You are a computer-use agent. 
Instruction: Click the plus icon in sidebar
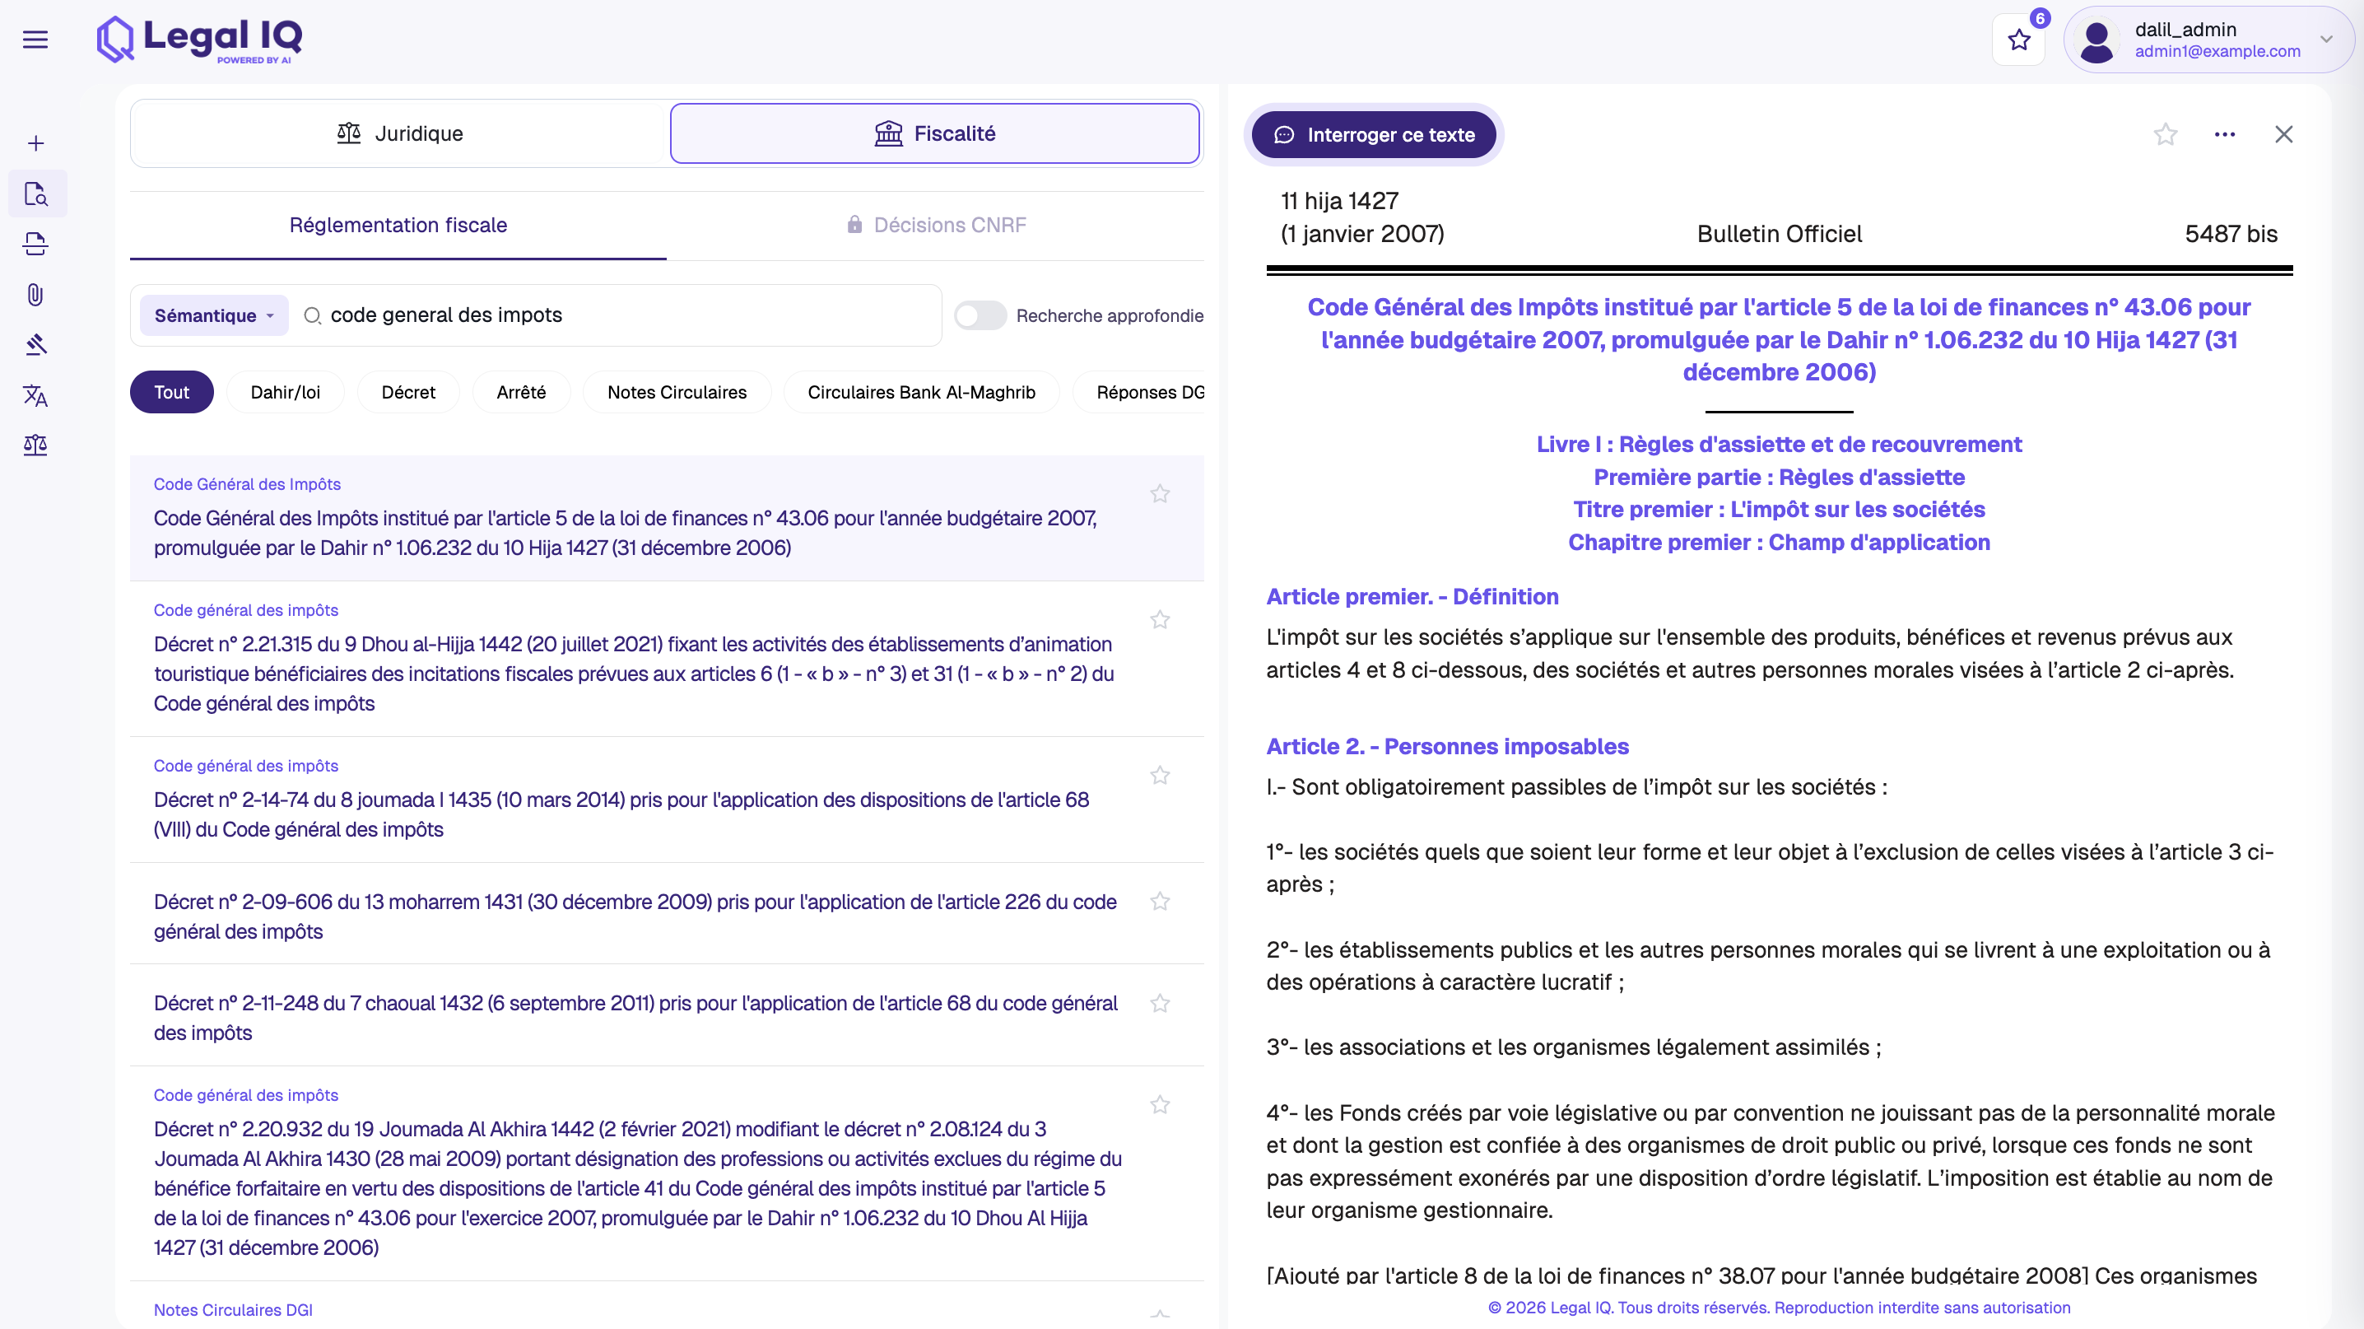point(35,143)
